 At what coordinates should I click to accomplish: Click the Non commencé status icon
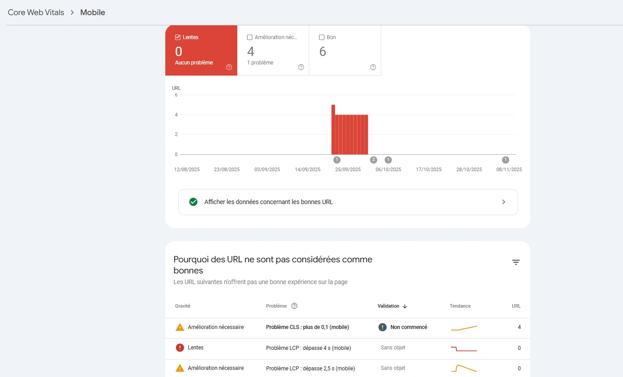(382, 327)
